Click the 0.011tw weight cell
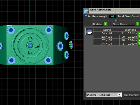This screenshot has height=105, width=140. (132, 33)
